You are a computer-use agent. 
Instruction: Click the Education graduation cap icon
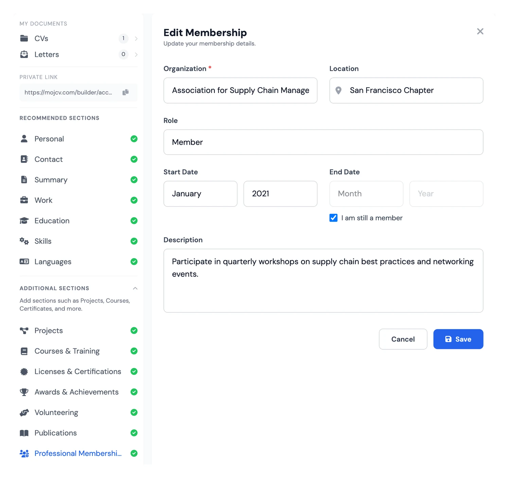[x=24, y=221]
